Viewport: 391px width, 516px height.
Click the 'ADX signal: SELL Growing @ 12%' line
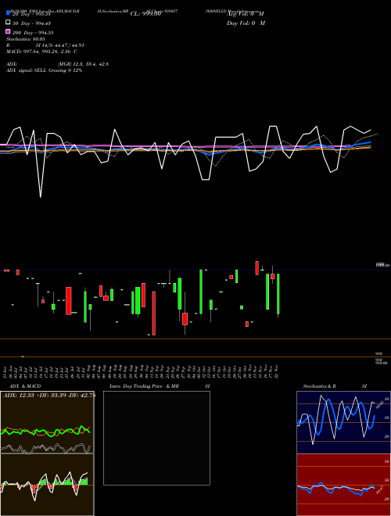pyautogui.click(x=44, y=70)
